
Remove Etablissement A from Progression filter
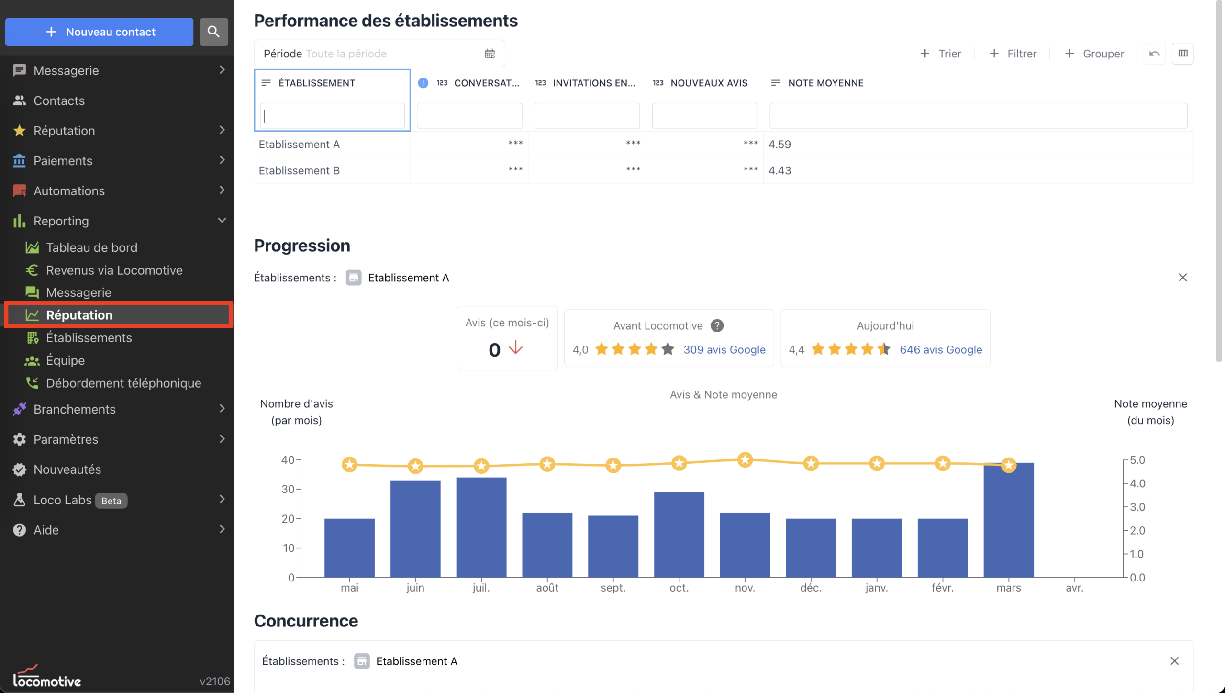point(1182,278)
